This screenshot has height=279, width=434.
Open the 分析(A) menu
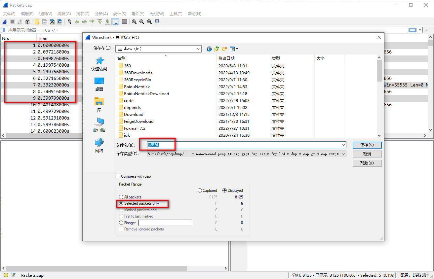point(101,14)
